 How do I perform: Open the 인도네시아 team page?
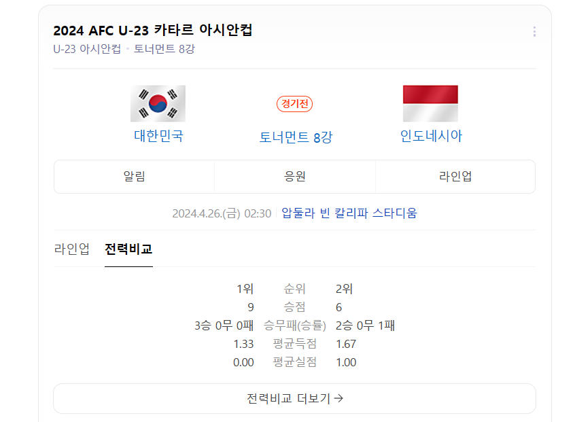[x=430, y=136]
